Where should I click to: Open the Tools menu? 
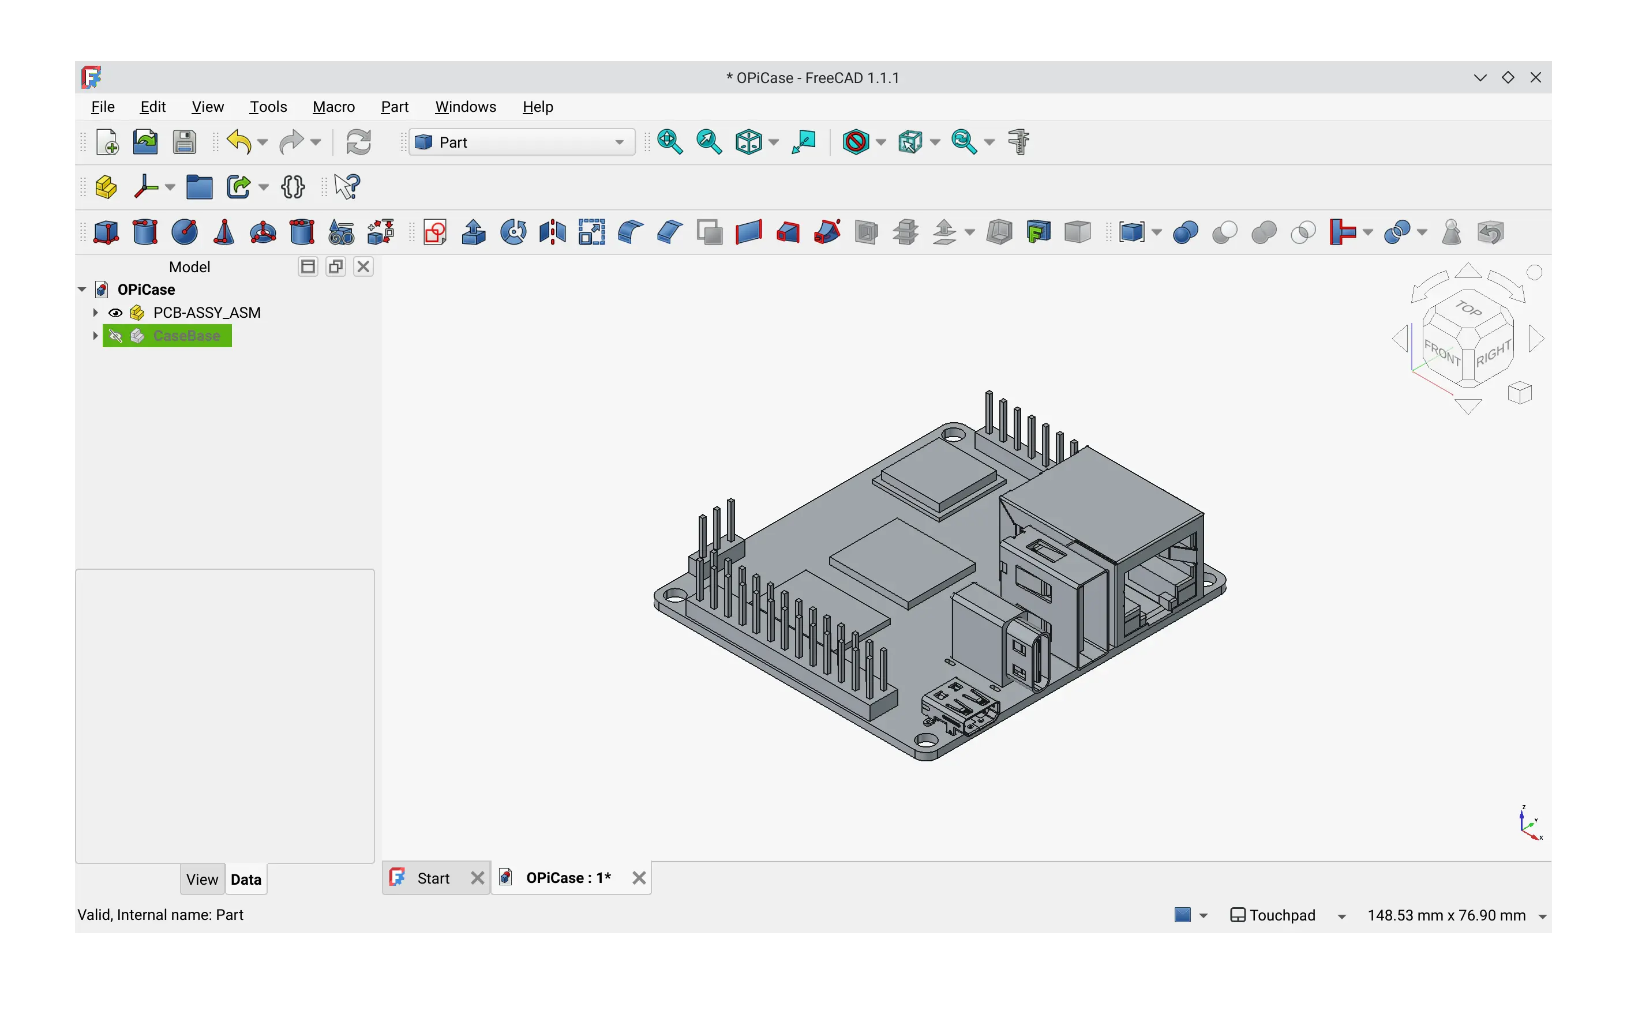coord(268,107)
